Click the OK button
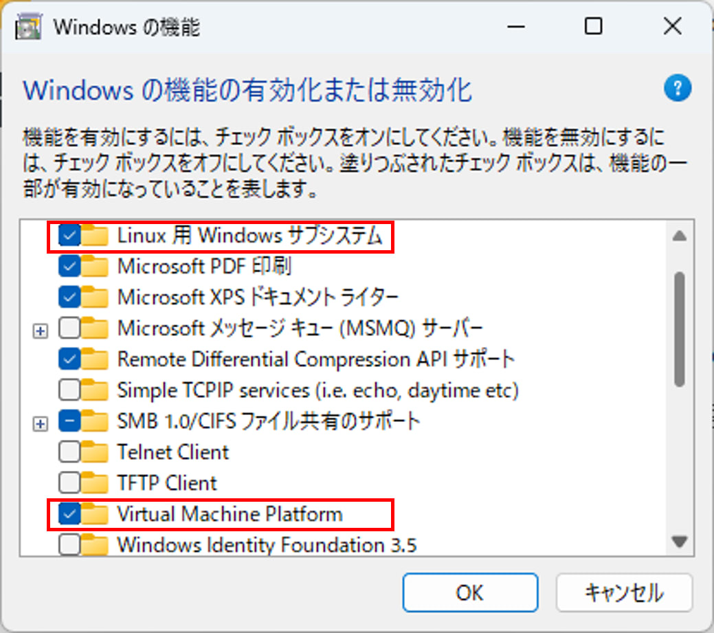The width and height of the screenshot is (714, 633). (x=470, y=592)
